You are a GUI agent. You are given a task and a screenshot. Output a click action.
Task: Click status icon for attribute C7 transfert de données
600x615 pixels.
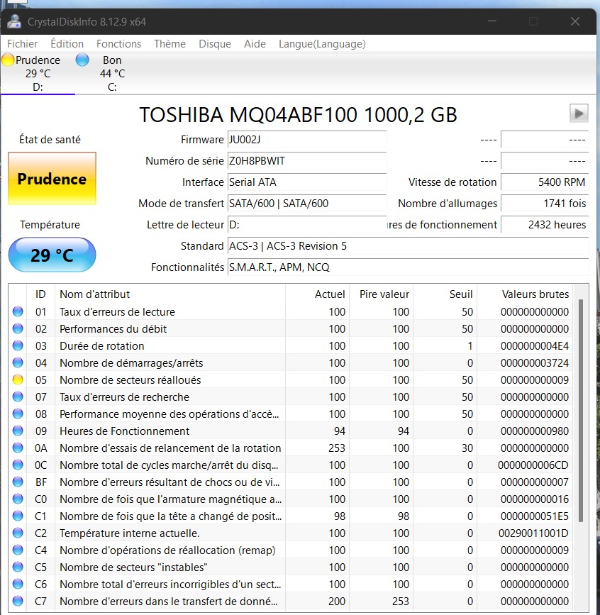point(18,601)
